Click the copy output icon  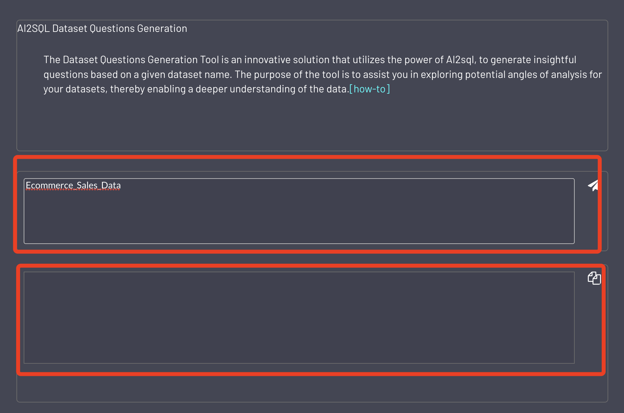pos(594,278)
